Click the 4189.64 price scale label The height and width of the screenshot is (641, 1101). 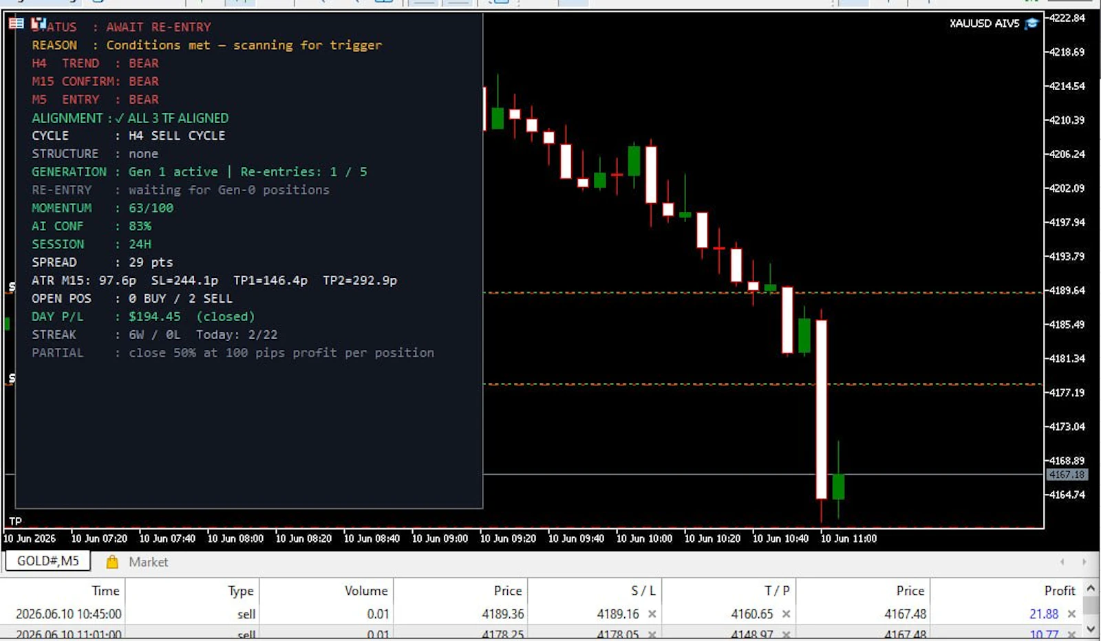pos(1067,290)
